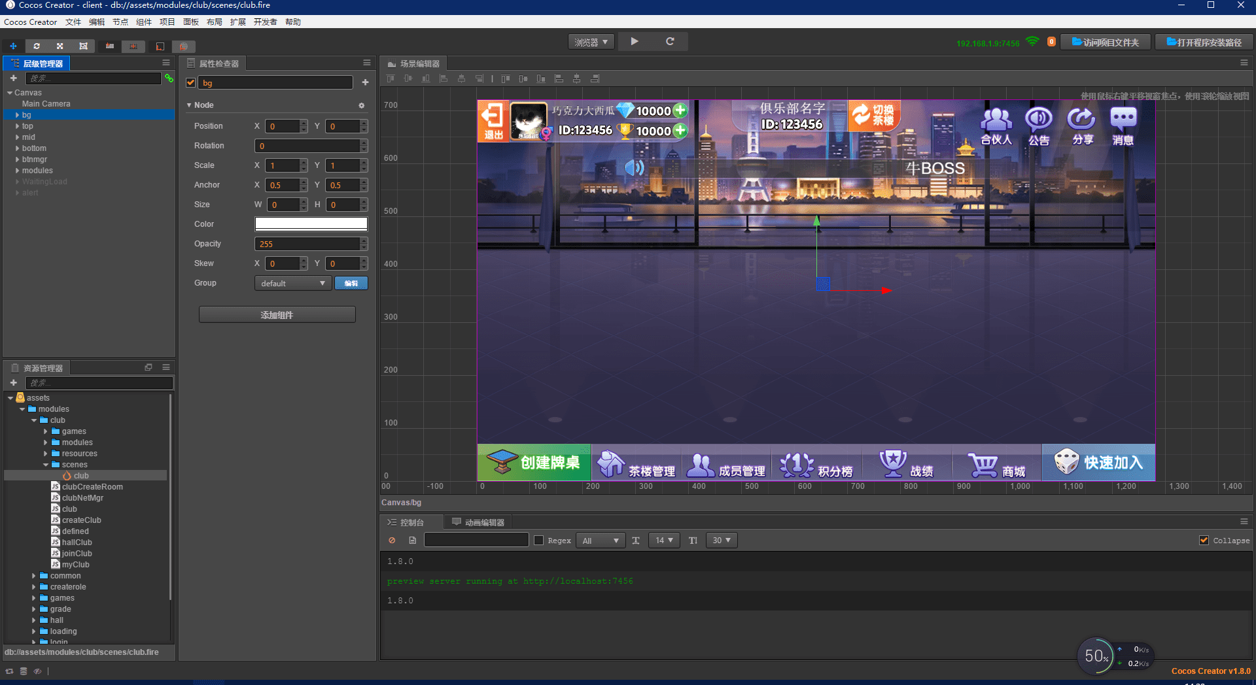Open the node Color swatch picker

(311, 224)
